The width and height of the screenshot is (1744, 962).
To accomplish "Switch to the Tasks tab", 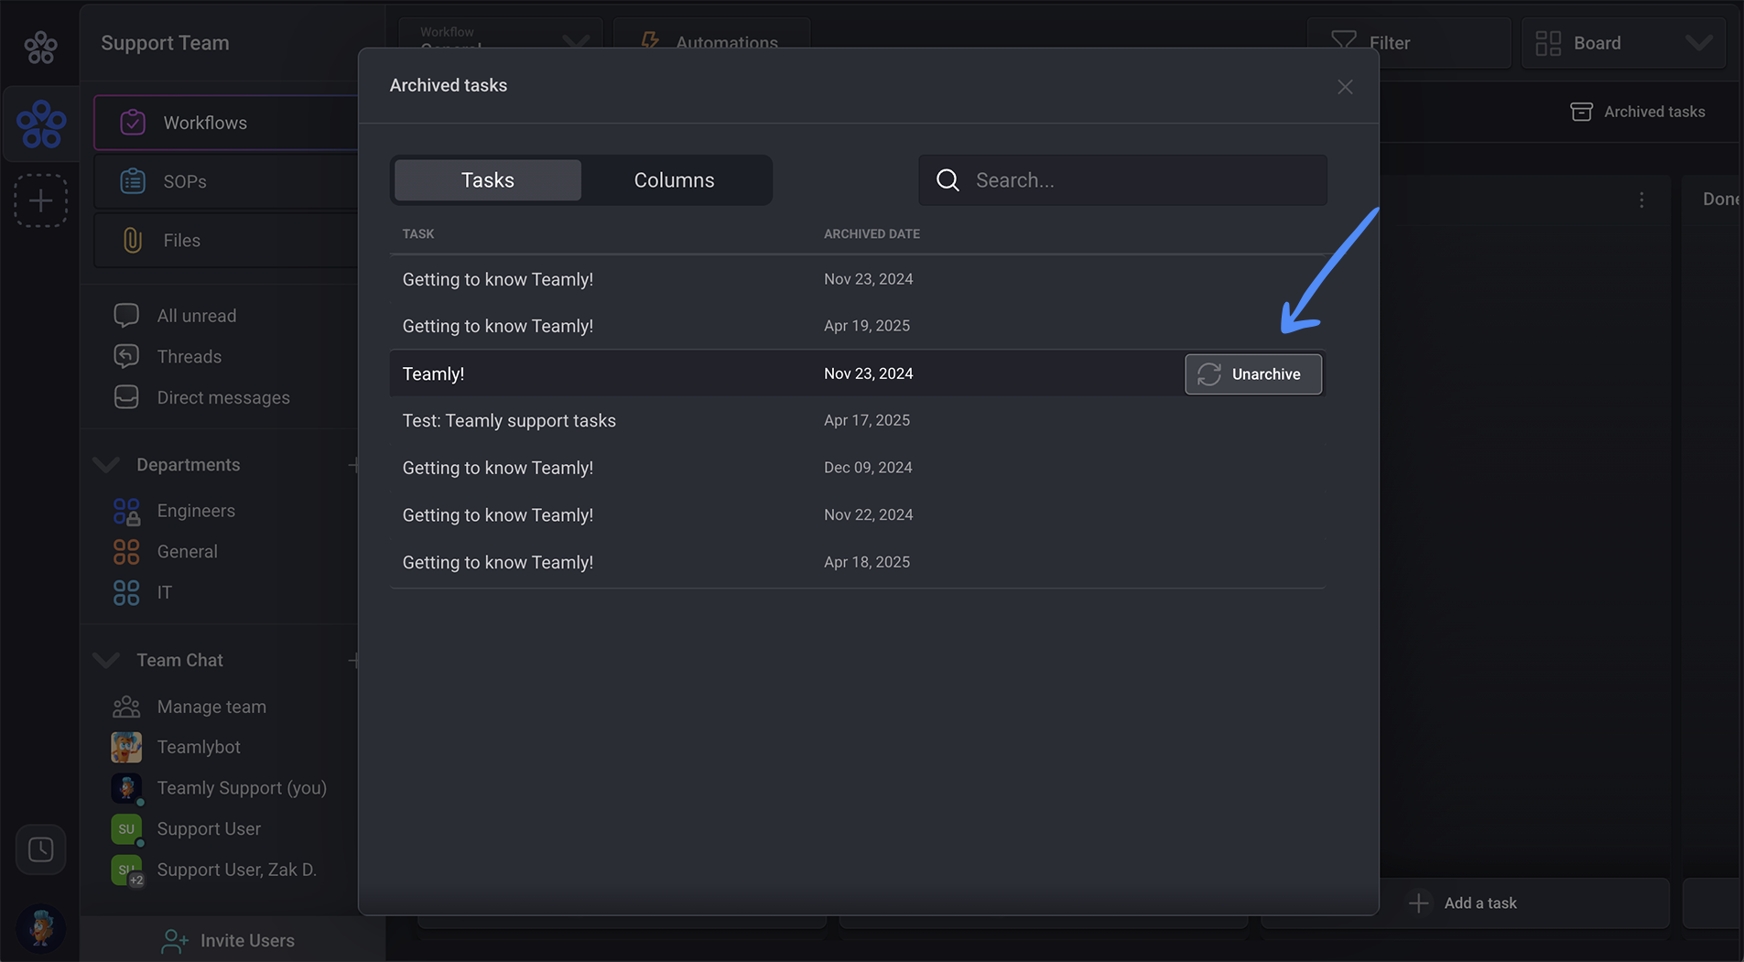I will click(x=487, y=180).
